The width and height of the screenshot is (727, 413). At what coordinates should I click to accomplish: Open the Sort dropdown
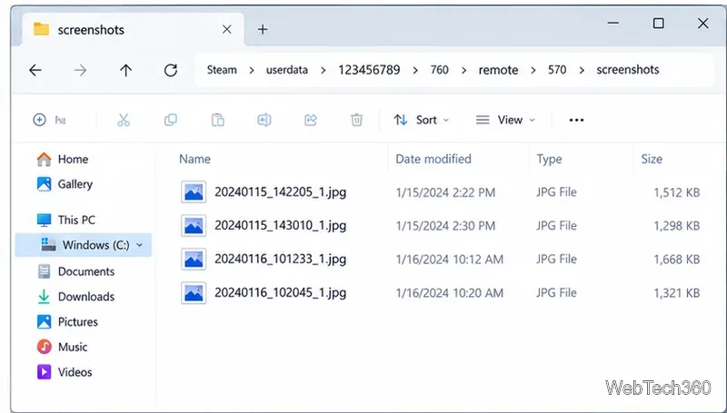click(x=422, y=120)
